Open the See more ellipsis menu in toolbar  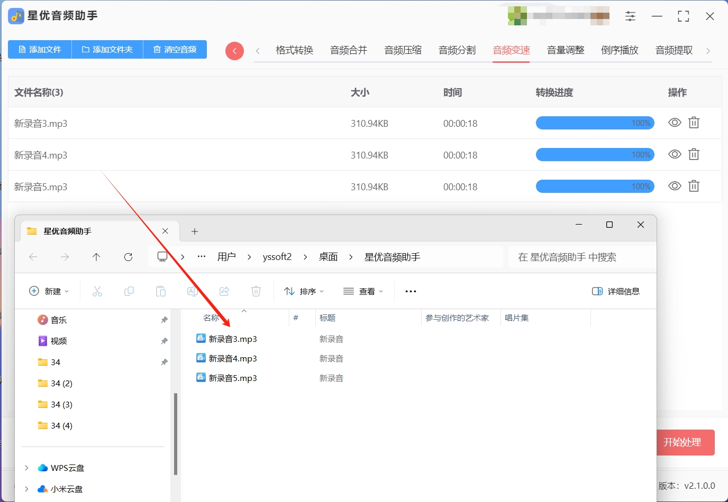point(411,291)
